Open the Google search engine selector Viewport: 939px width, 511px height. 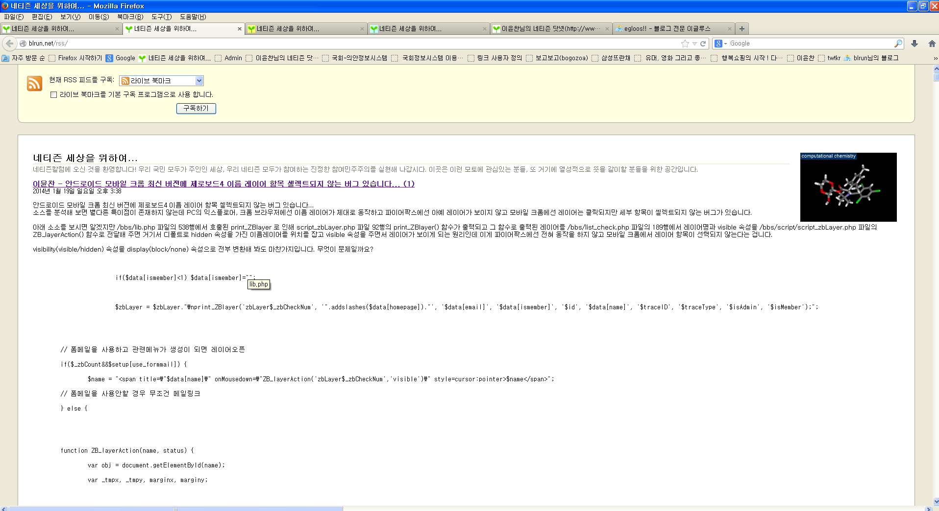pyautogui.click(x=720, y=44)
